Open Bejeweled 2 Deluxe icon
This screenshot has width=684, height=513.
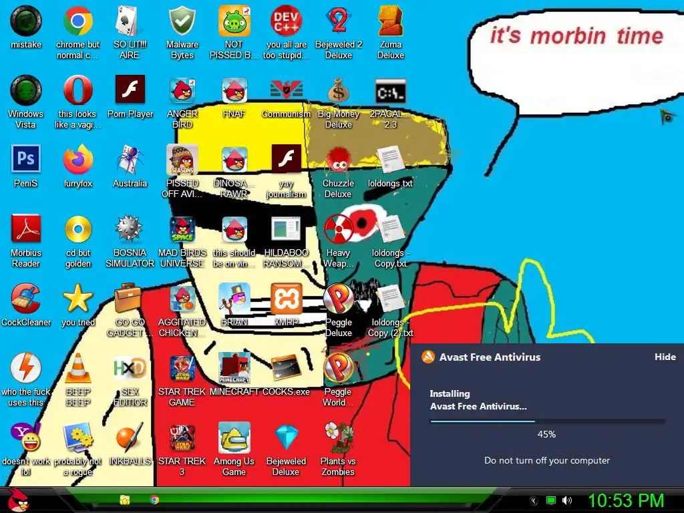point(338,21)
